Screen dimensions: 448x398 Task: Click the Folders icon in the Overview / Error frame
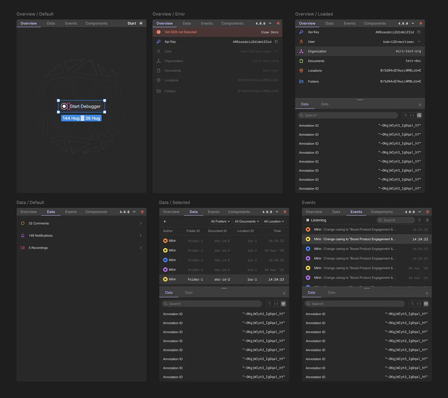[x=158, y=91]
